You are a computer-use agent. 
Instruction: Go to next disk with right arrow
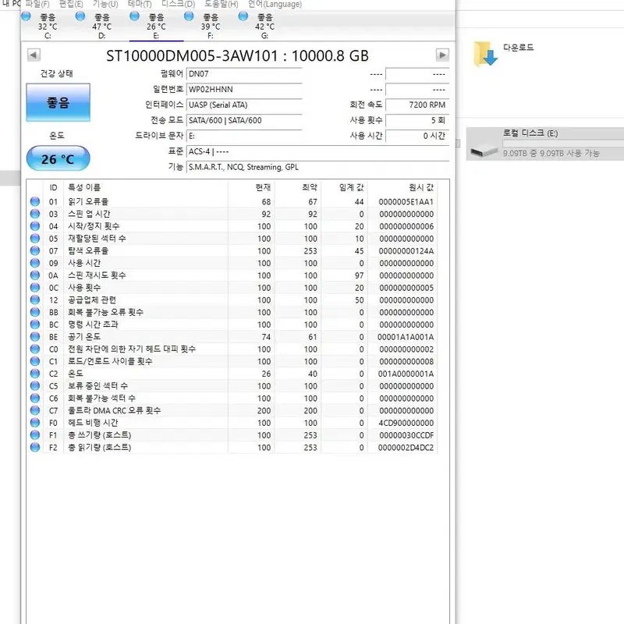pos(442,55)
